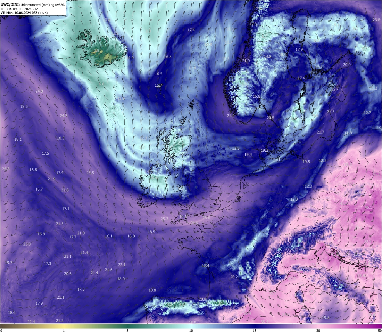Click the 19.2 value over Denmark
Screen dimensions: 382x333
tap(264, 150)
